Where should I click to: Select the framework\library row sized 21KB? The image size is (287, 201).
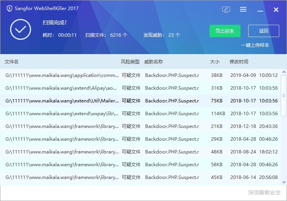[140, 126]
